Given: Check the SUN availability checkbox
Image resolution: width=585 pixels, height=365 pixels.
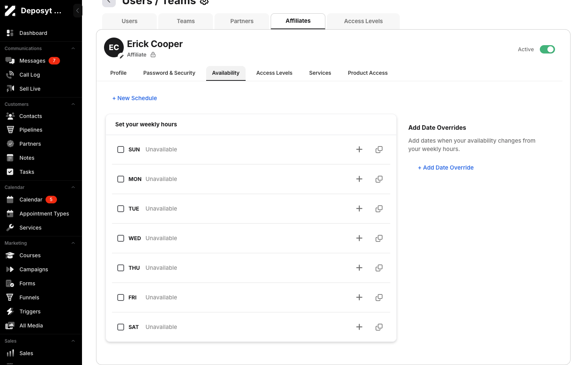Looking at the screenshot, I should coord(121,149).
